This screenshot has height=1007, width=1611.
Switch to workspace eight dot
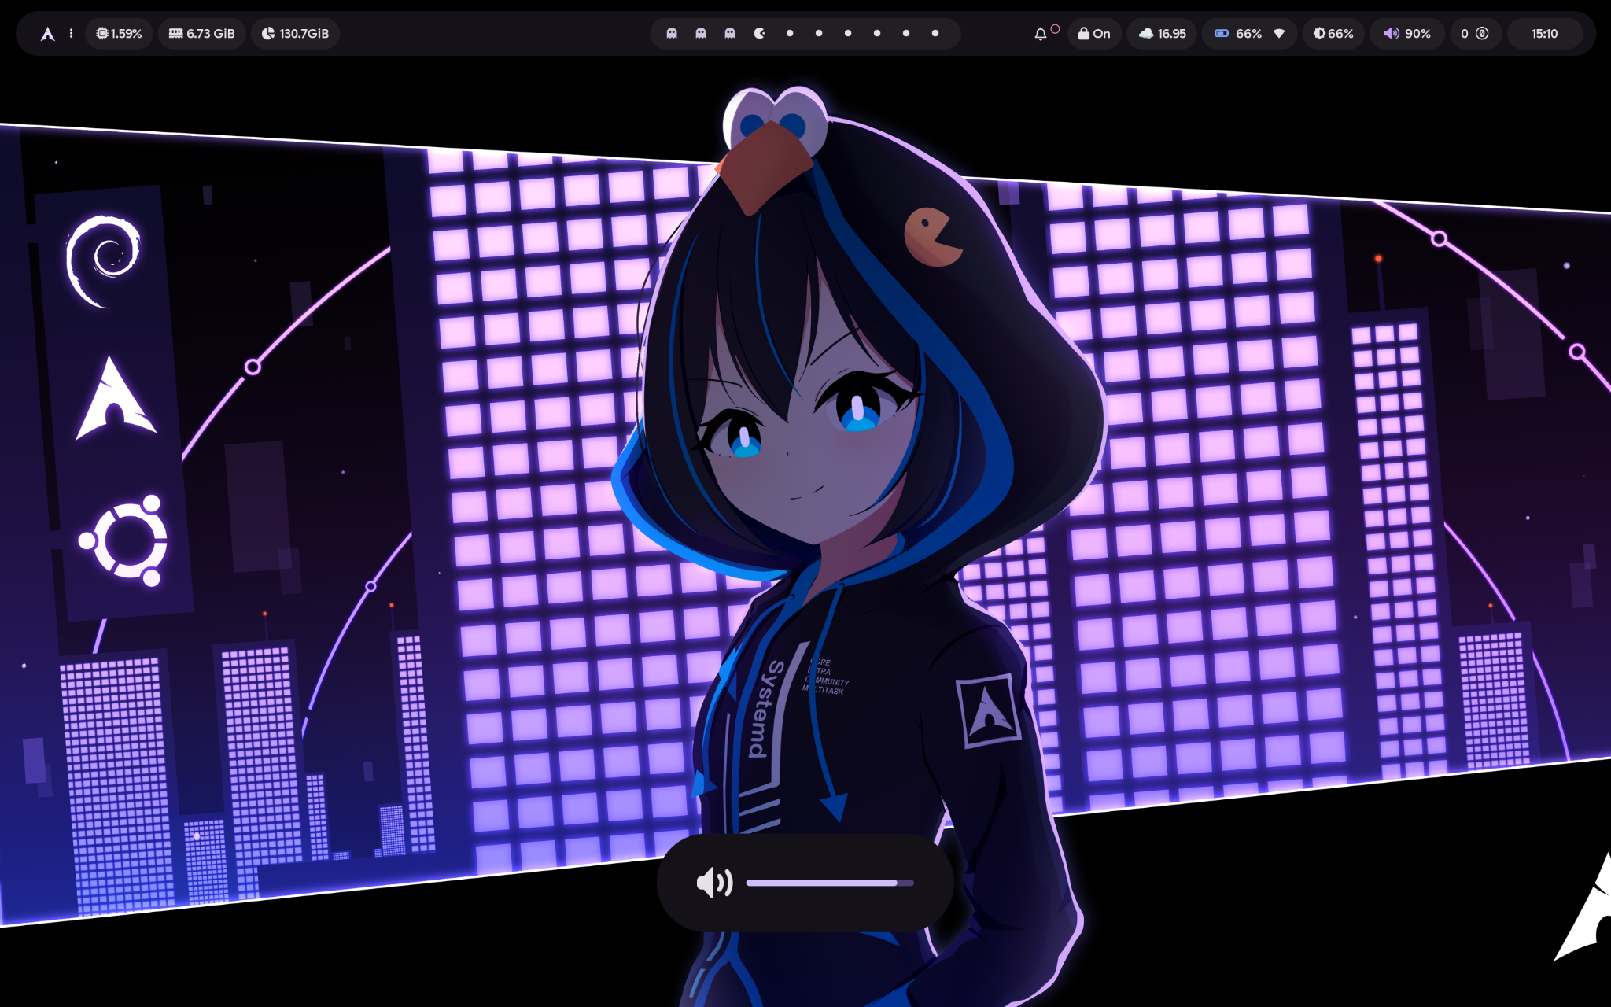877,33
